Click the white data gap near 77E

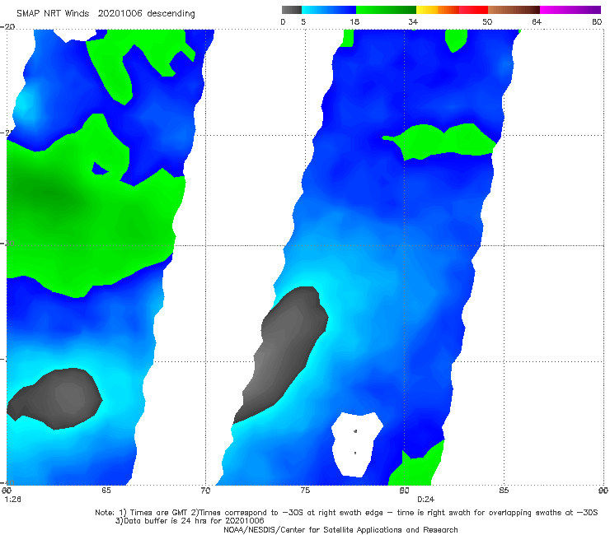click(357, 444)
